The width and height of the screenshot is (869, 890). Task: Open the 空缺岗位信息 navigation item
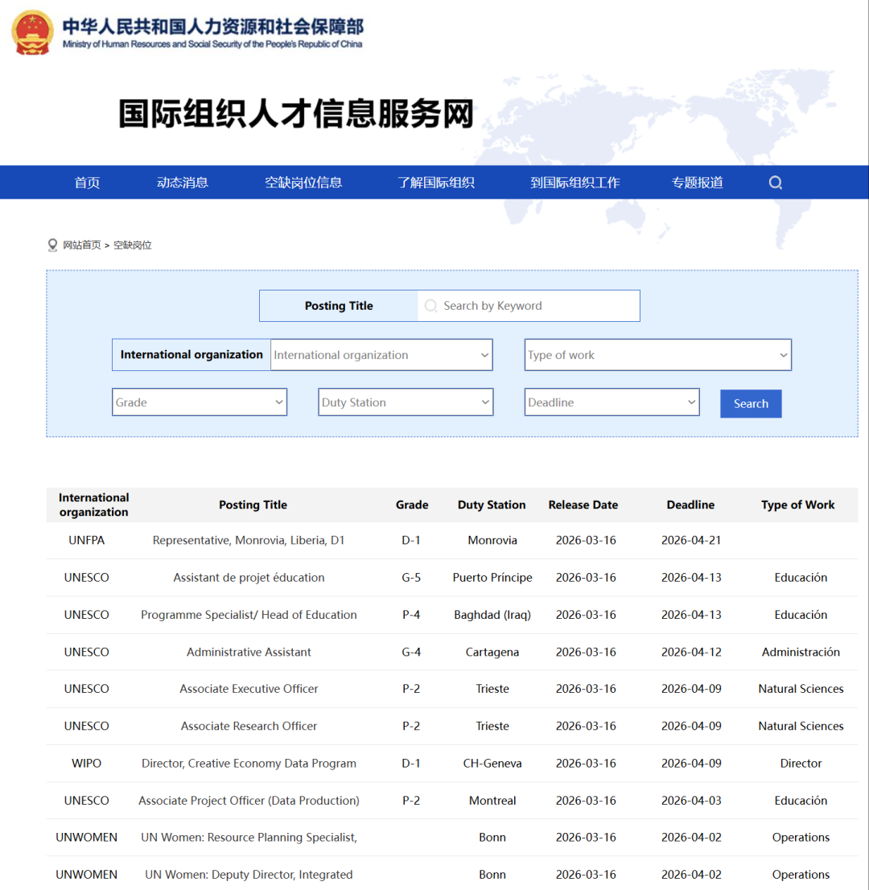click(303, 182)
